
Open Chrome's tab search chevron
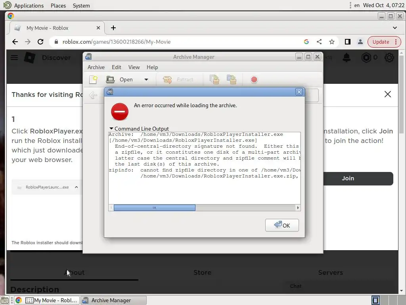pos(395,28)
